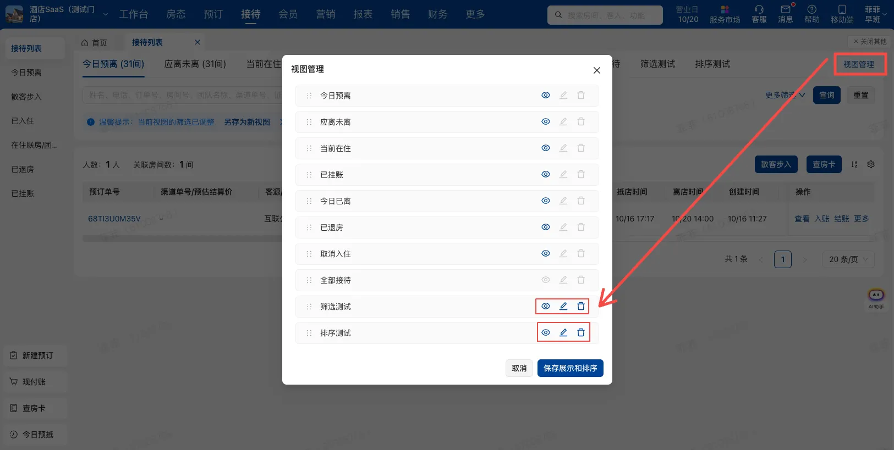Open 视图管理 at top right
The image size is (894, 450).
tap(859, 64)
